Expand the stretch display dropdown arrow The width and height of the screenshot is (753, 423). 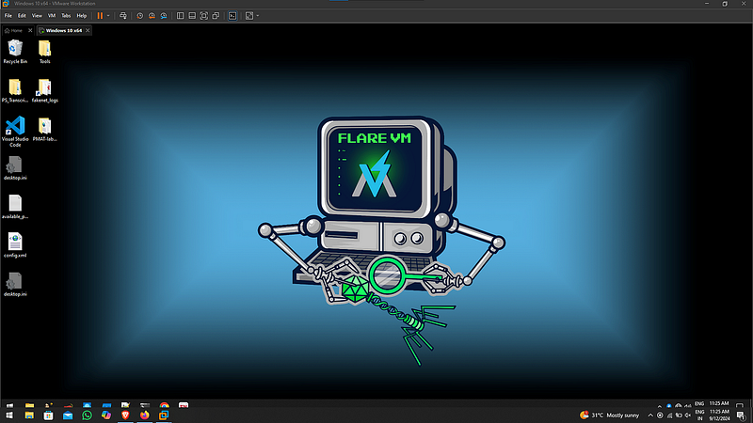click(257, 16)
